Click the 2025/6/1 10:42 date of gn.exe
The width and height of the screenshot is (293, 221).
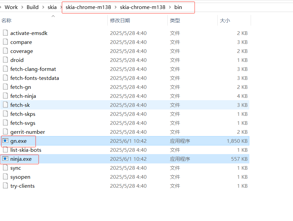pos(128,141)
